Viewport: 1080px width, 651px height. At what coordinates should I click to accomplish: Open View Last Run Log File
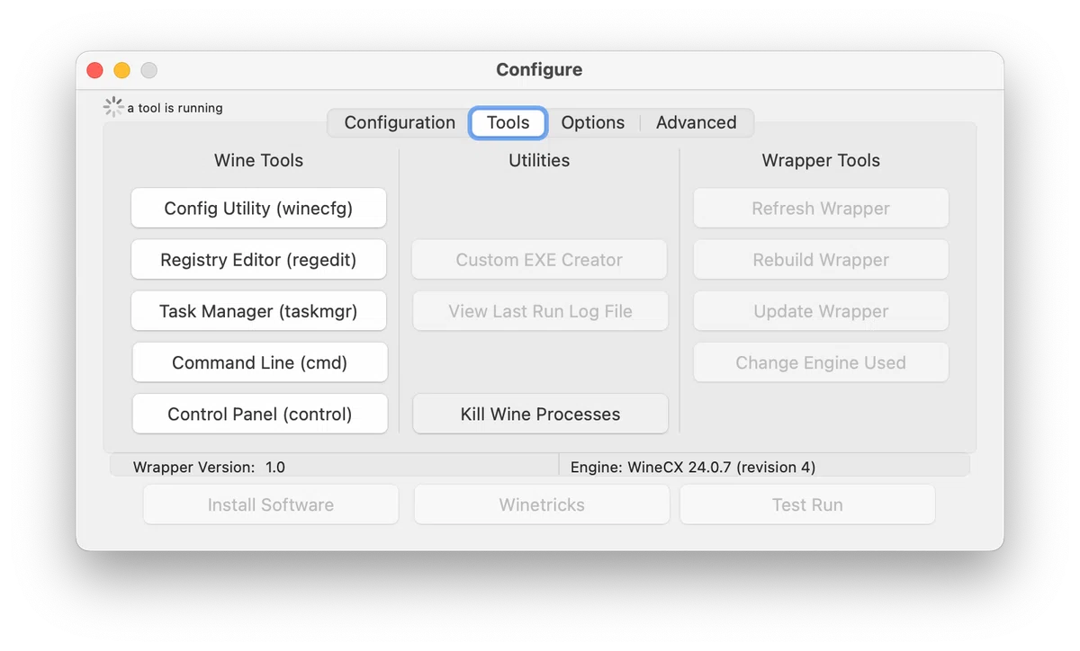click(540, 311)
